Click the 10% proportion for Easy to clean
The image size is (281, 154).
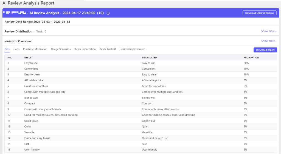coord(246,74)
